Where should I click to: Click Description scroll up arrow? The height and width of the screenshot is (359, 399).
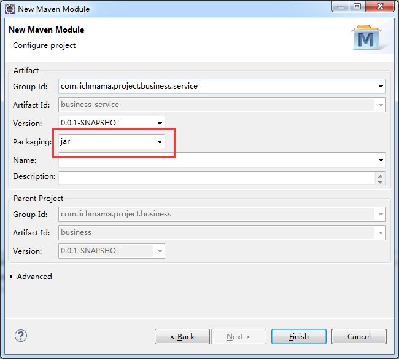[380, 176]
